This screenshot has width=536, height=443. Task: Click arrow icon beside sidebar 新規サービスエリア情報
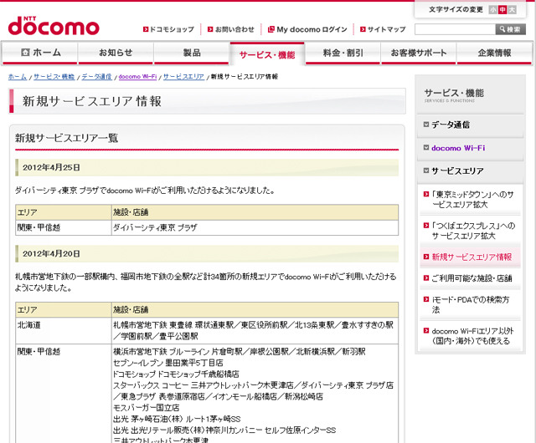(426, 257)
